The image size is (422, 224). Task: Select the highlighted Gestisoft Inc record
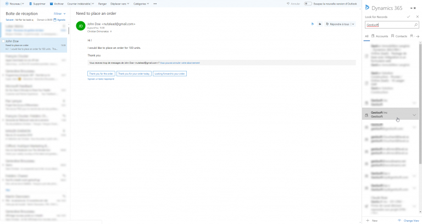pos(390,114)
